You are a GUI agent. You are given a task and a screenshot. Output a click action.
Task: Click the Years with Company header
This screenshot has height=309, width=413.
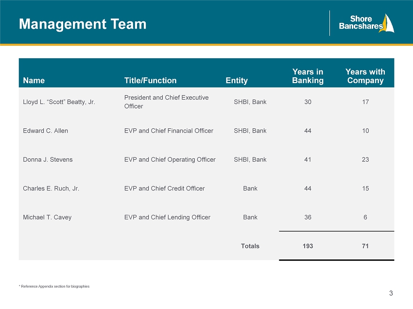365,76
